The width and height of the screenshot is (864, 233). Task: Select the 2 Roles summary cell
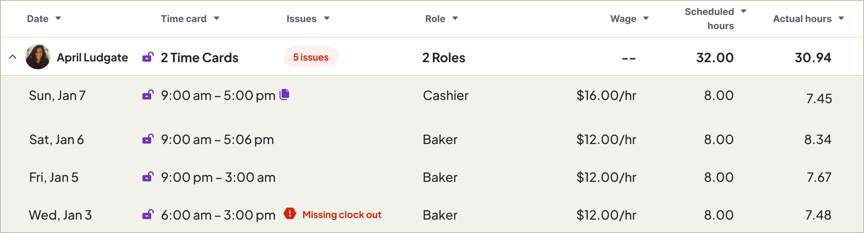(x=444, y=57)
